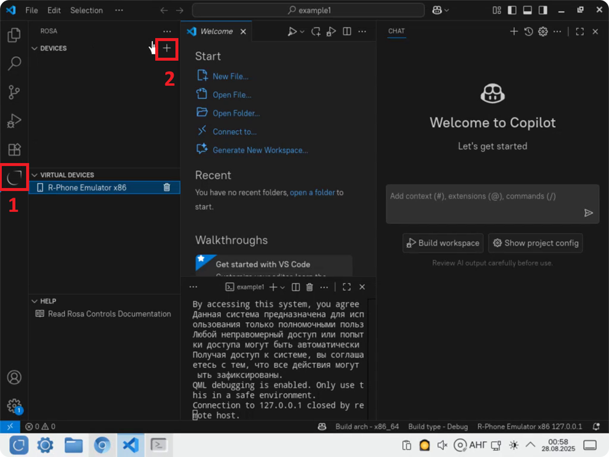Delete R-Phone Emulator x86 with trash icon
Image resolution: width=609 pixels, height=457 pixels.
tap(167, 187)
